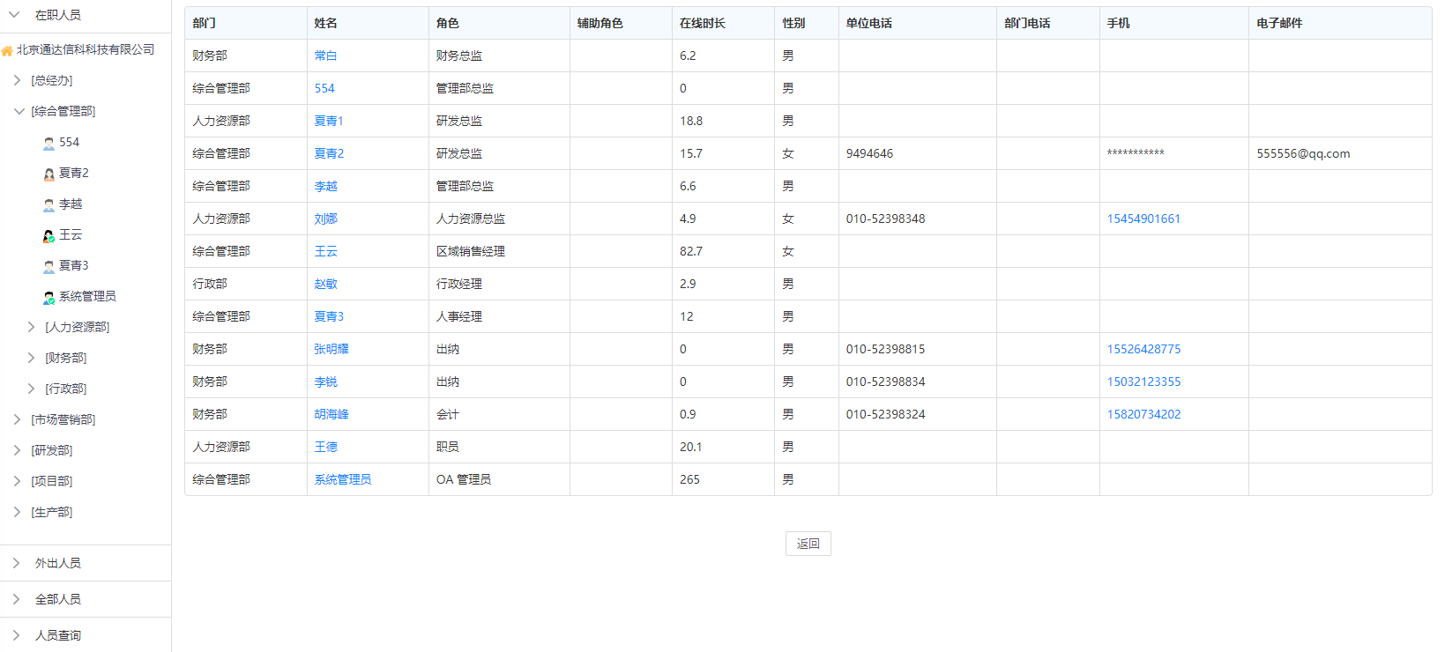The width and height of the screenshot is (1445, 652).
Task: Open 刘娜's profile link in table
Action: [325, 219]
